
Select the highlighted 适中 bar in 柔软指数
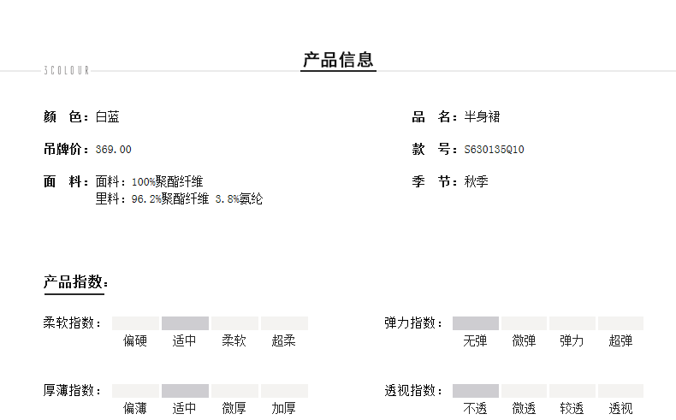(x=185, y=323)
